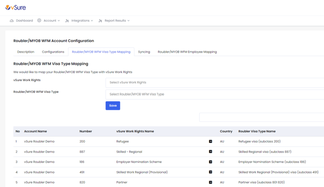Sort by Account Name column header
The width and height of the screenshot is (324, 187).
[x=35, y=131]
